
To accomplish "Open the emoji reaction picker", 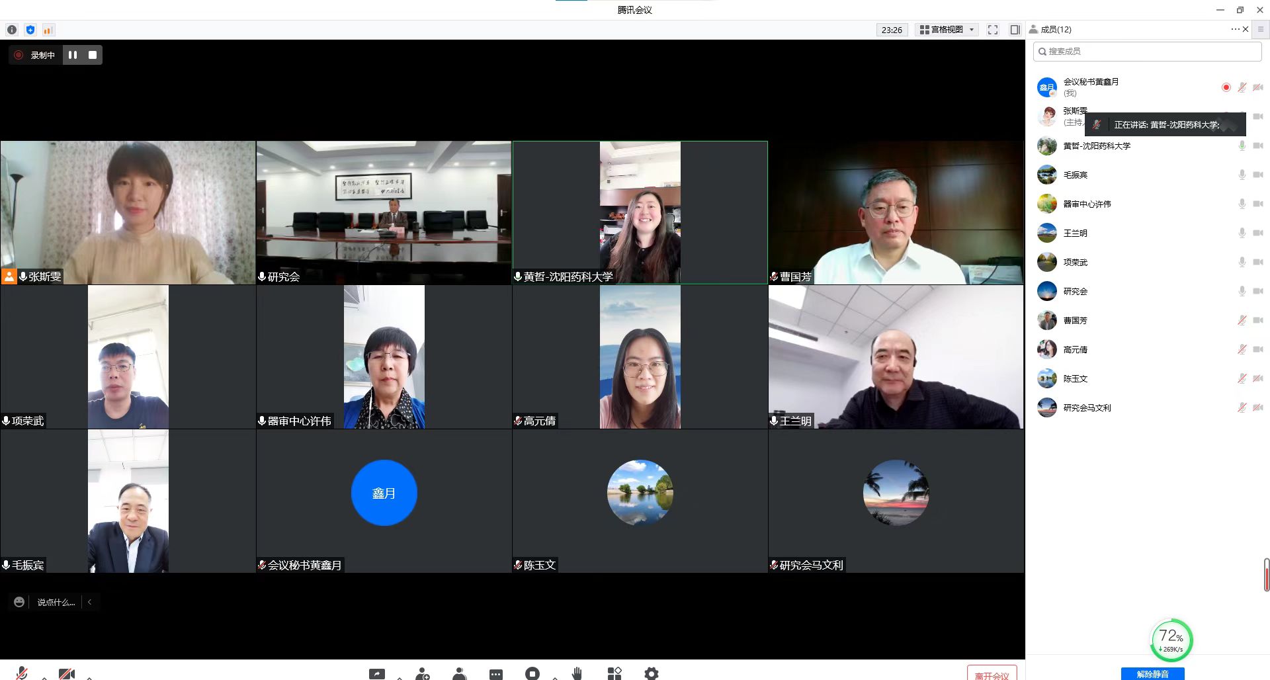I will click(19, 602).
